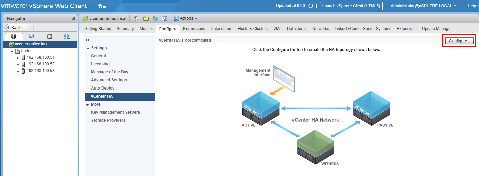This screenshot has height=176, width=479.
Task: Click the export system logs toolbar icon
Action: click(165, 19)
